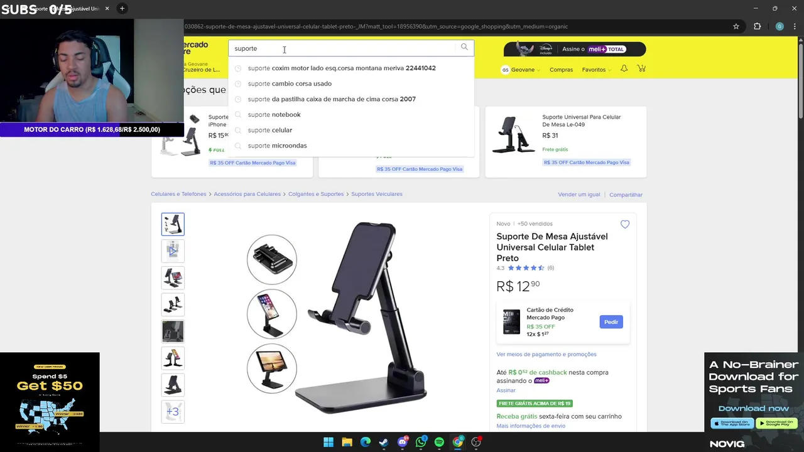Screen dimensions: 804x452
Task: Click the product rating stars (6 reviews)
Action: pos(526,268)
